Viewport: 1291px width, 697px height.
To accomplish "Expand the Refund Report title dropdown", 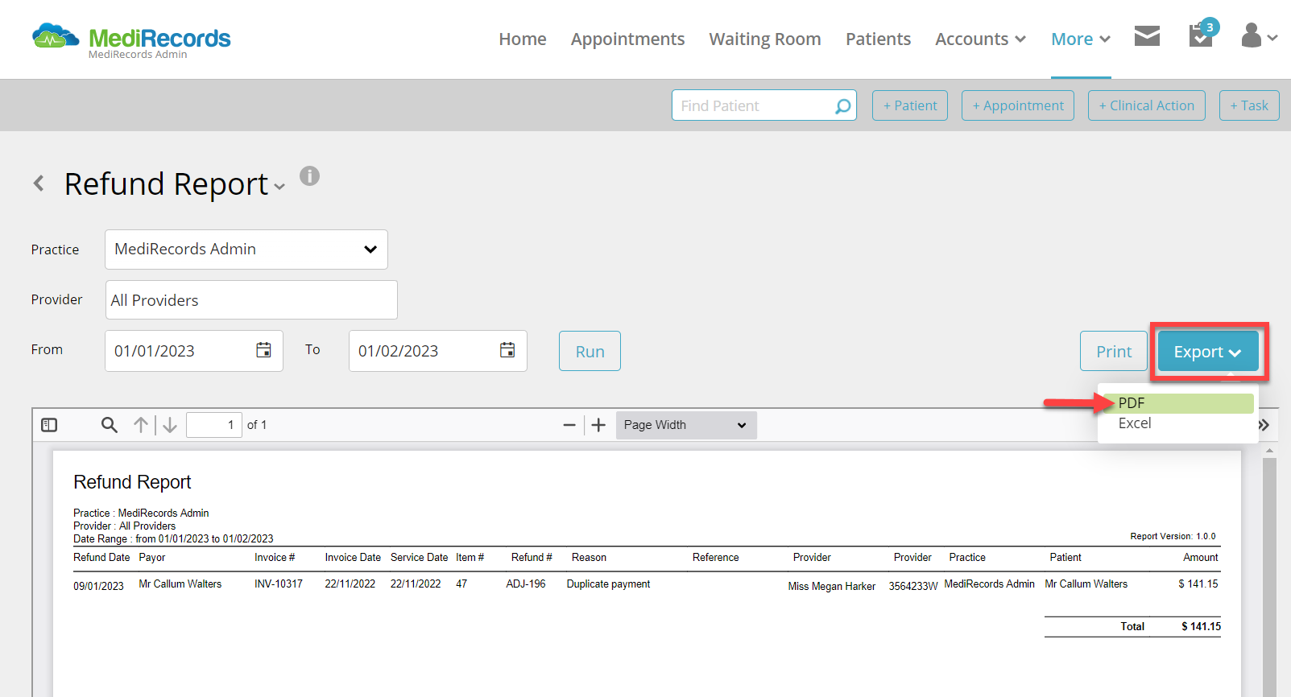I will (279, 187).
